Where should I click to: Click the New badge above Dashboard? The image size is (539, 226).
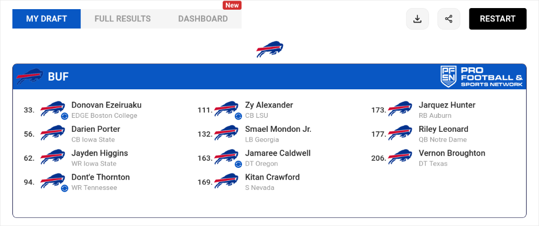(232, 5)
